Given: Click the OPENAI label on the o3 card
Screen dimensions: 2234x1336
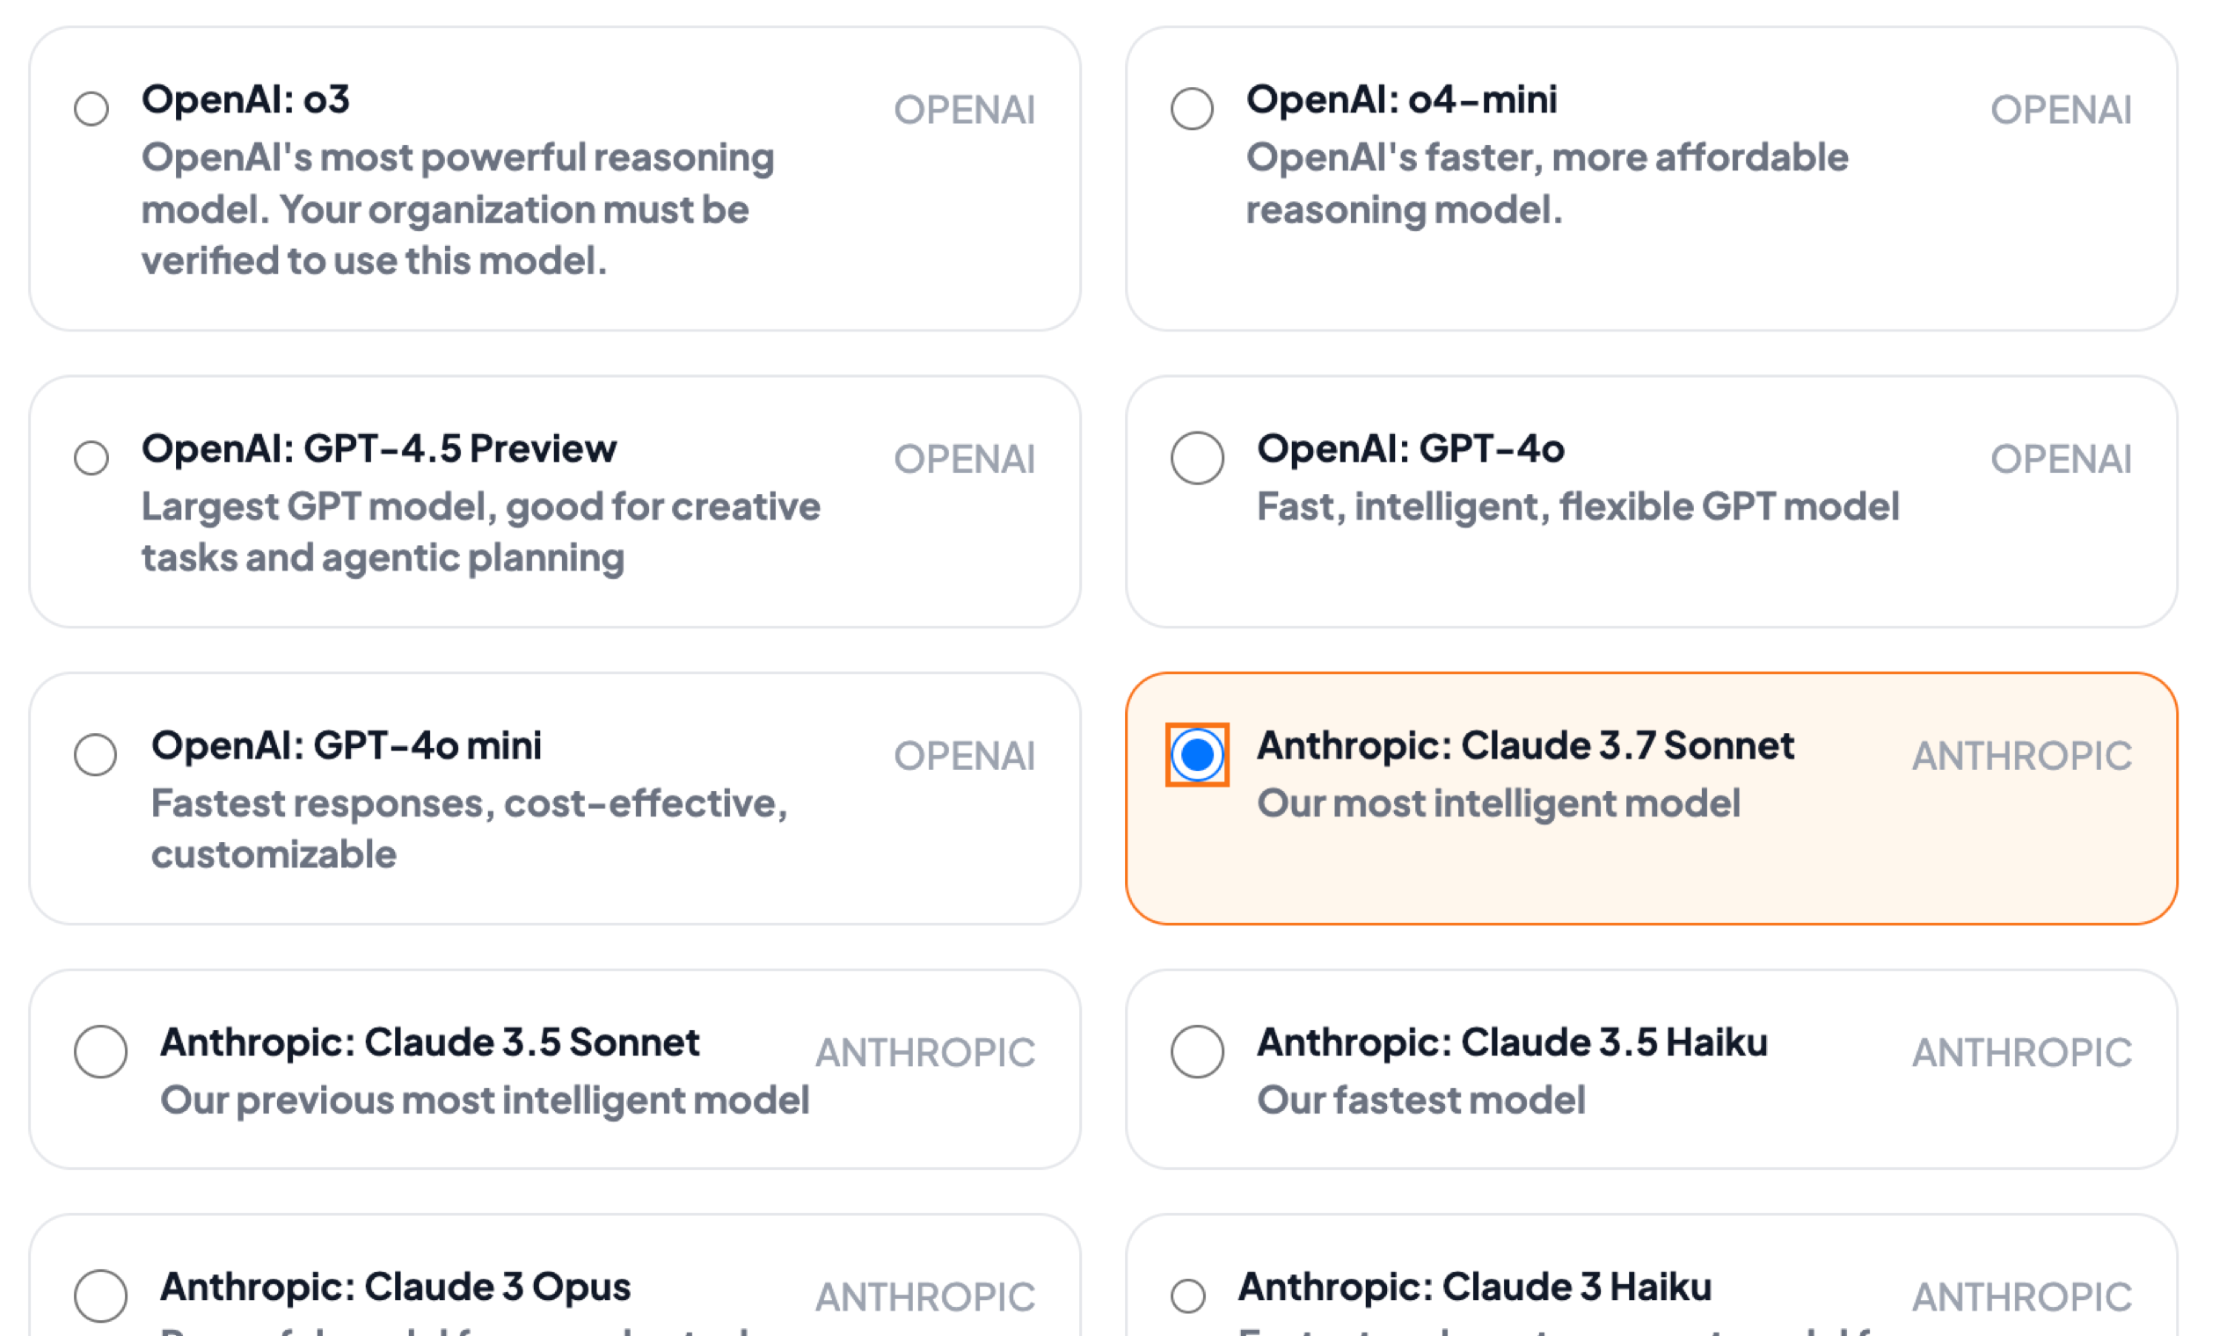Looking at the screenshot, I should 965,110.
